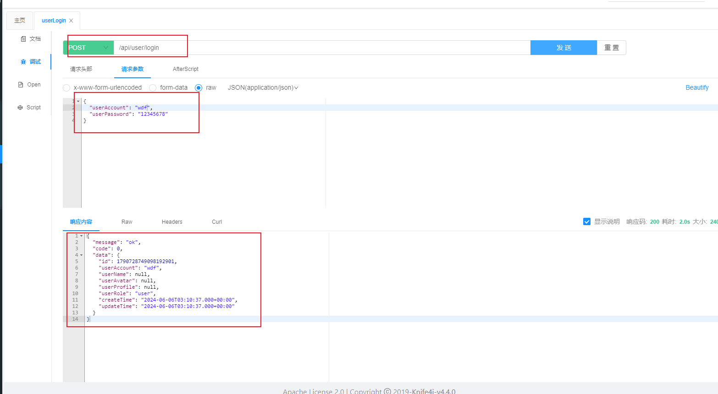Send the request with 发送 button
The height and width of the screenshot is (394, 718).
[x=563, y=48]
